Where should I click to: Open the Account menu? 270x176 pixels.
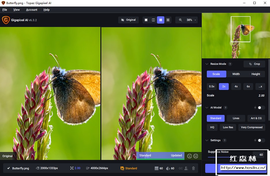coord(32,10)
